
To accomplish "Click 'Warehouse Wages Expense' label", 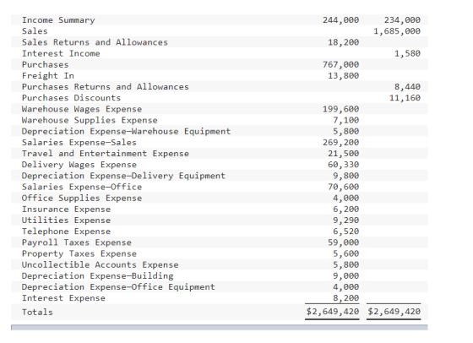I will point(82,109).
